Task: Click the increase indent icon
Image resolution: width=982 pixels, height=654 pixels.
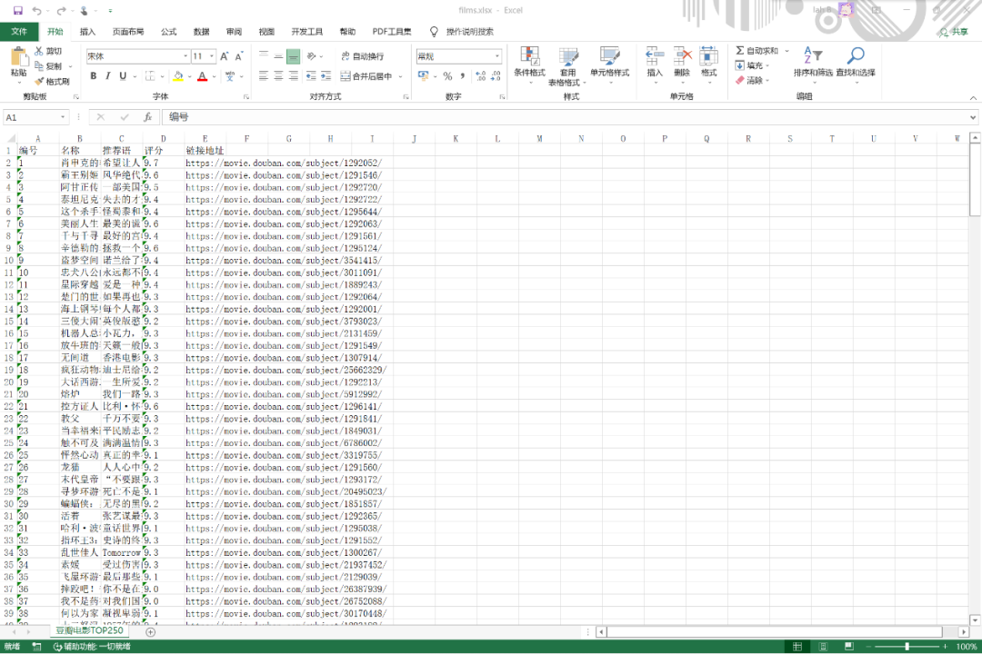Action: coord(326,76)
